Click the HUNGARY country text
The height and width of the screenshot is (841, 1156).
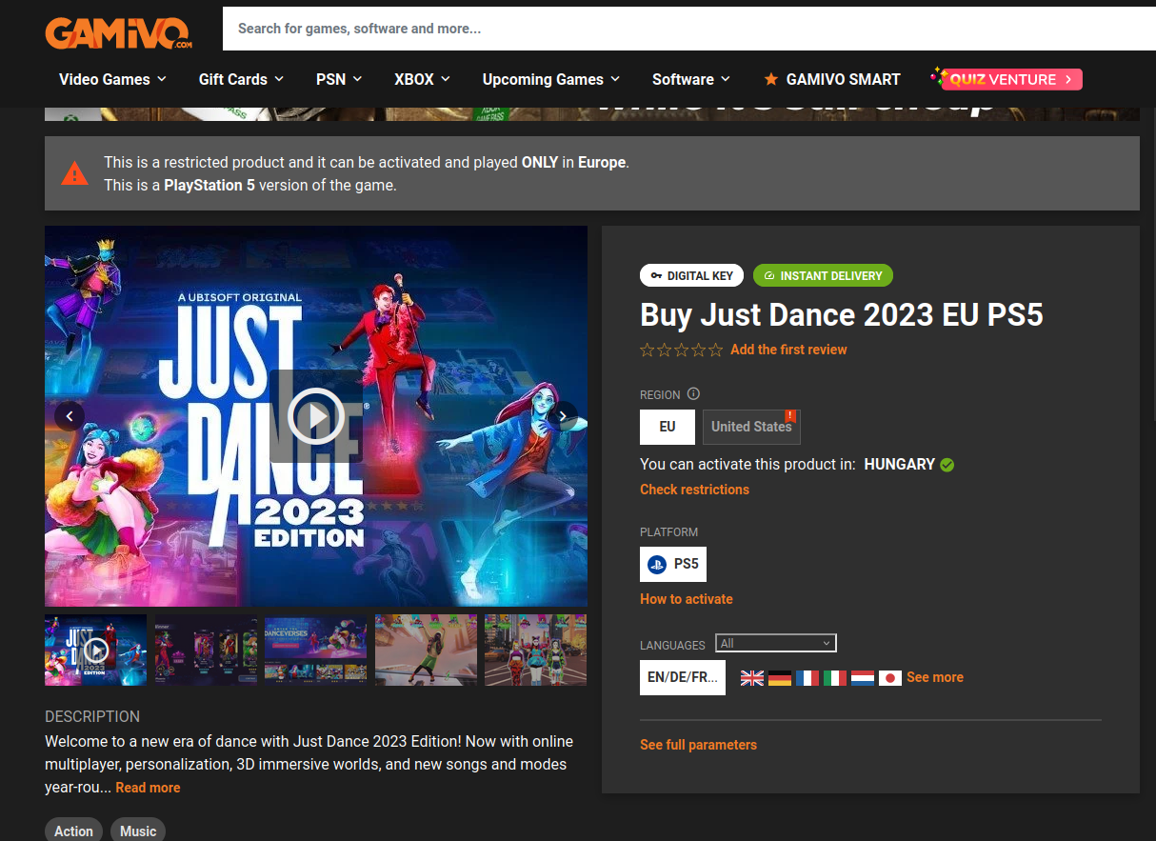pyautogui.click(x=899, y=465)
